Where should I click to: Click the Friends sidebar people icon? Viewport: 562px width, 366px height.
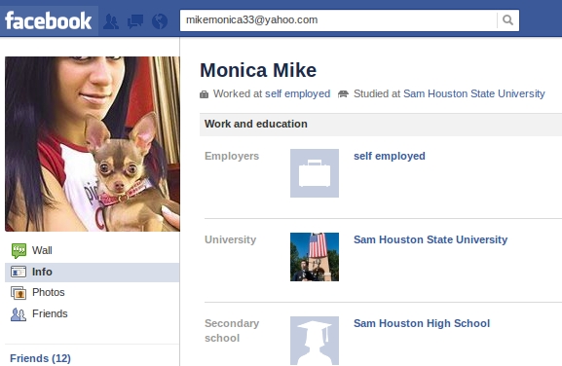[x=19, y=314]
